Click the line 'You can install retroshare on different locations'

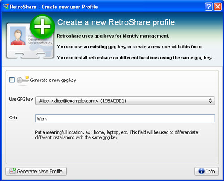(135, 58)
